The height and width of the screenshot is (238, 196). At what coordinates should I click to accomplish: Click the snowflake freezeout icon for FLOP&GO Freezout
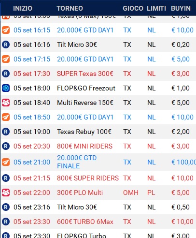pos(6,88)
